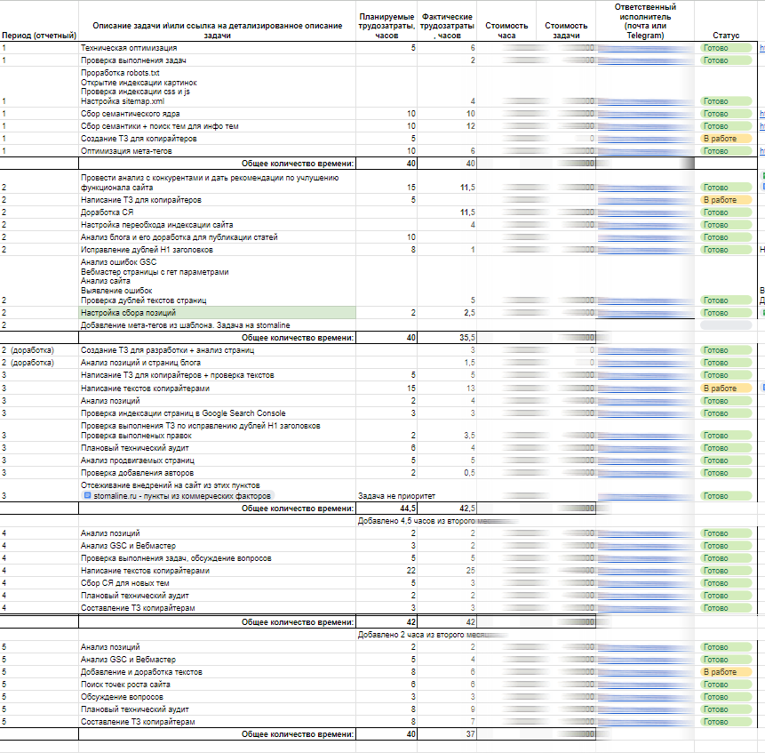Select Проверка выполнения задач, обсуждение вопросов cell
The image size is (765, 753).
pyautogui.click(x=217, y=558)
